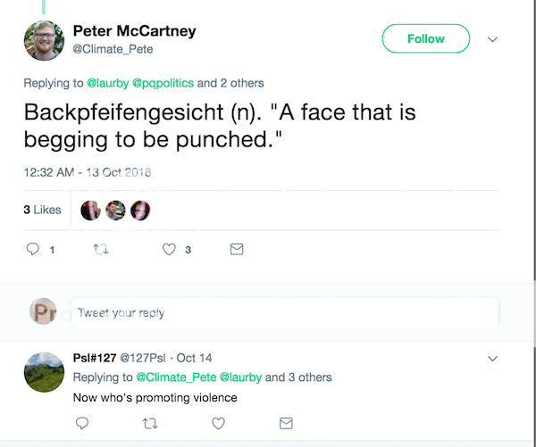This screenshot has width=536, height=447.
Task: Retweet Peter McCartney's tweet
Action: 99,250
